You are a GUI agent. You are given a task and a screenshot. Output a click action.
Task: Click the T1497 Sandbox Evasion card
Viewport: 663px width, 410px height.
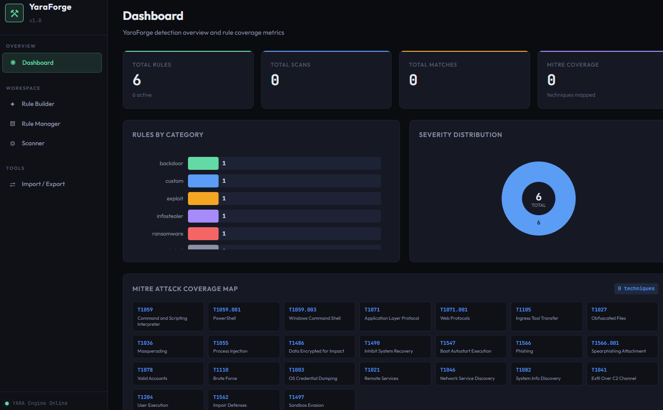point(319,400)
